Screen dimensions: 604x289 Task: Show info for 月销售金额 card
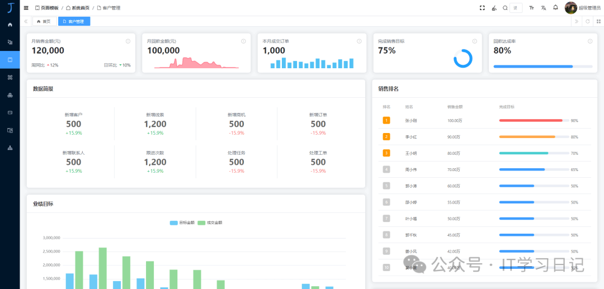click(x=128, y=41)
